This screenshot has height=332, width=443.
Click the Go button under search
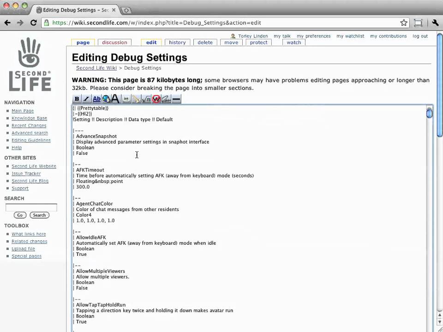click(x=20, y=215)
